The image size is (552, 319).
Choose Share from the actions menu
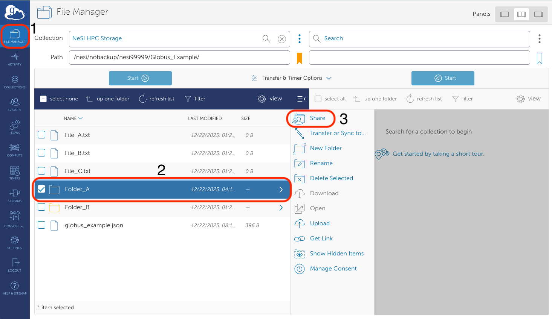[x=317, y=118]
